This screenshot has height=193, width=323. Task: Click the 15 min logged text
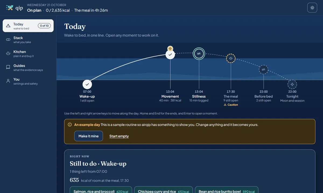coord(199,100)
